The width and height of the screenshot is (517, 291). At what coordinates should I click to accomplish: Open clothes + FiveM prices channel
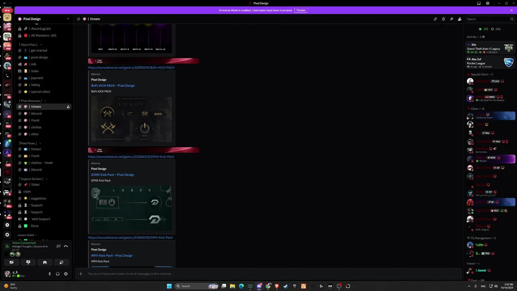pyautogui.click(x=44, y=163)
